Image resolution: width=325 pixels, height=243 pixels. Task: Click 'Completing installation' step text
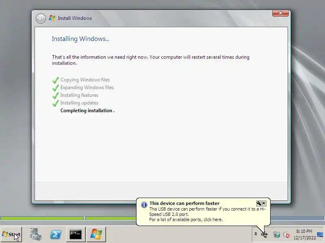[87, 111]
